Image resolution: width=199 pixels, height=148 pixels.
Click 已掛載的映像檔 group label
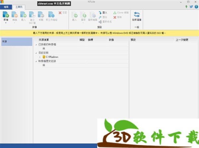click(47, 44)
